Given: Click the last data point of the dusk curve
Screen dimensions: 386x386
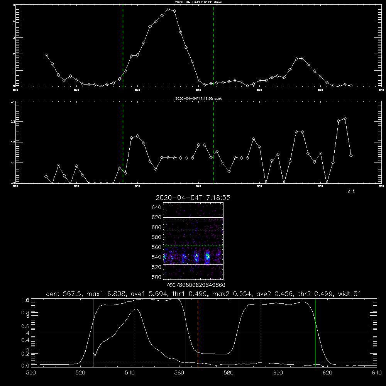Looking at the screenshot, I should coord(351,155).
